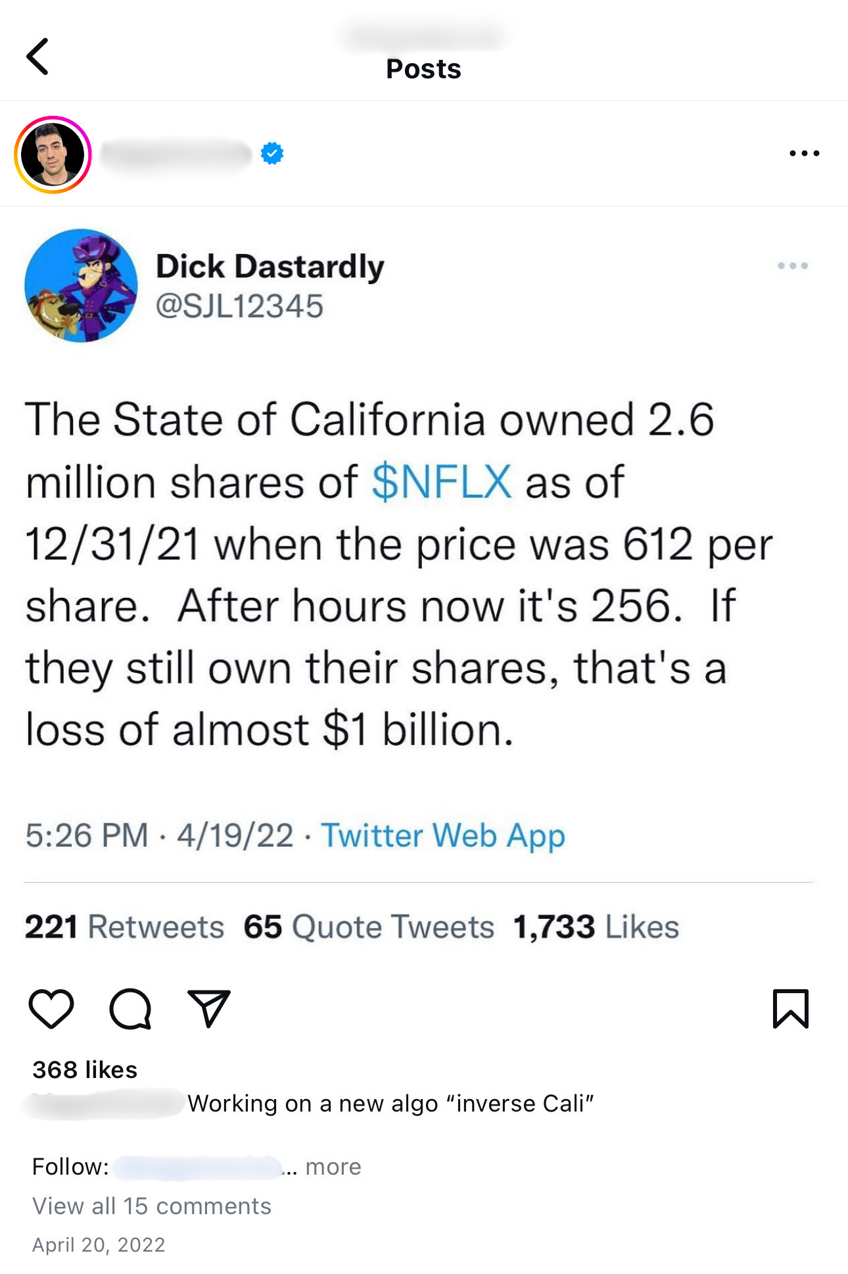Open comments with speech bubble icon
Screen dimensions: 848x1274
(x=130, y=1008)
